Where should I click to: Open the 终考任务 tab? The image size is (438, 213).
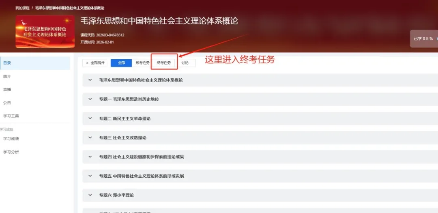(164, 63)
